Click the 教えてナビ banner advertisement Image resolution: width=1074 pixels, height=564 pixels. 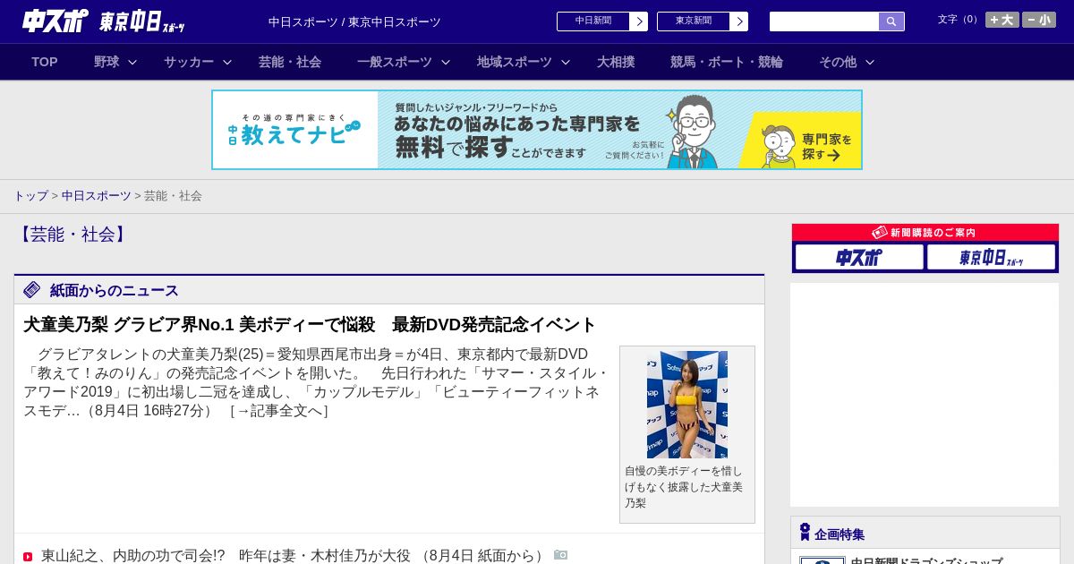click(537, 130)
